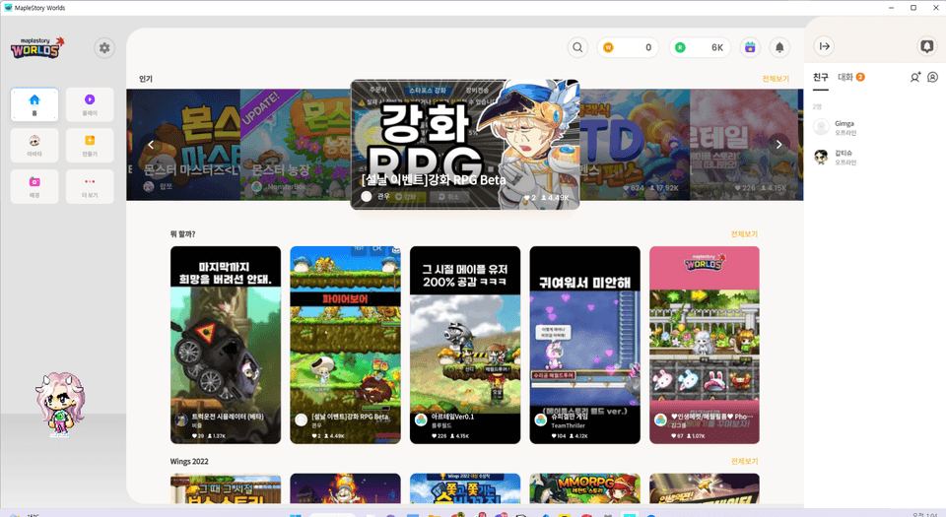Open settings via the gear icon
Viewport: 946px width, 517px height.
pyautogui.click(x=104, y=47)
